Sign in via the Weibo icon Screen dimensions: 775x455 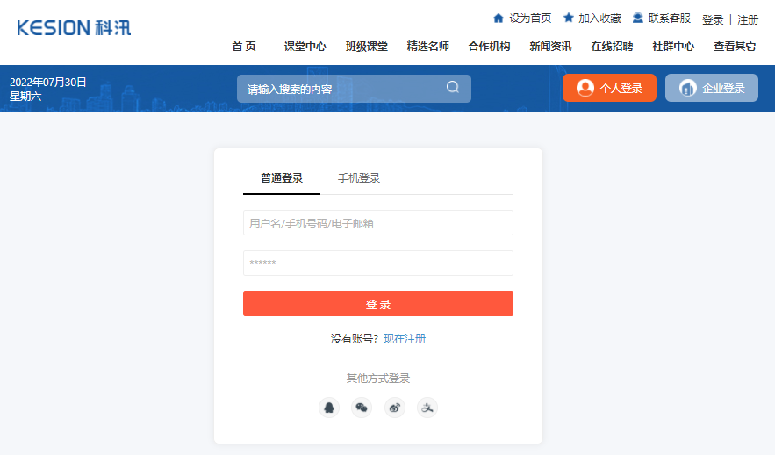tap(395, 408)
